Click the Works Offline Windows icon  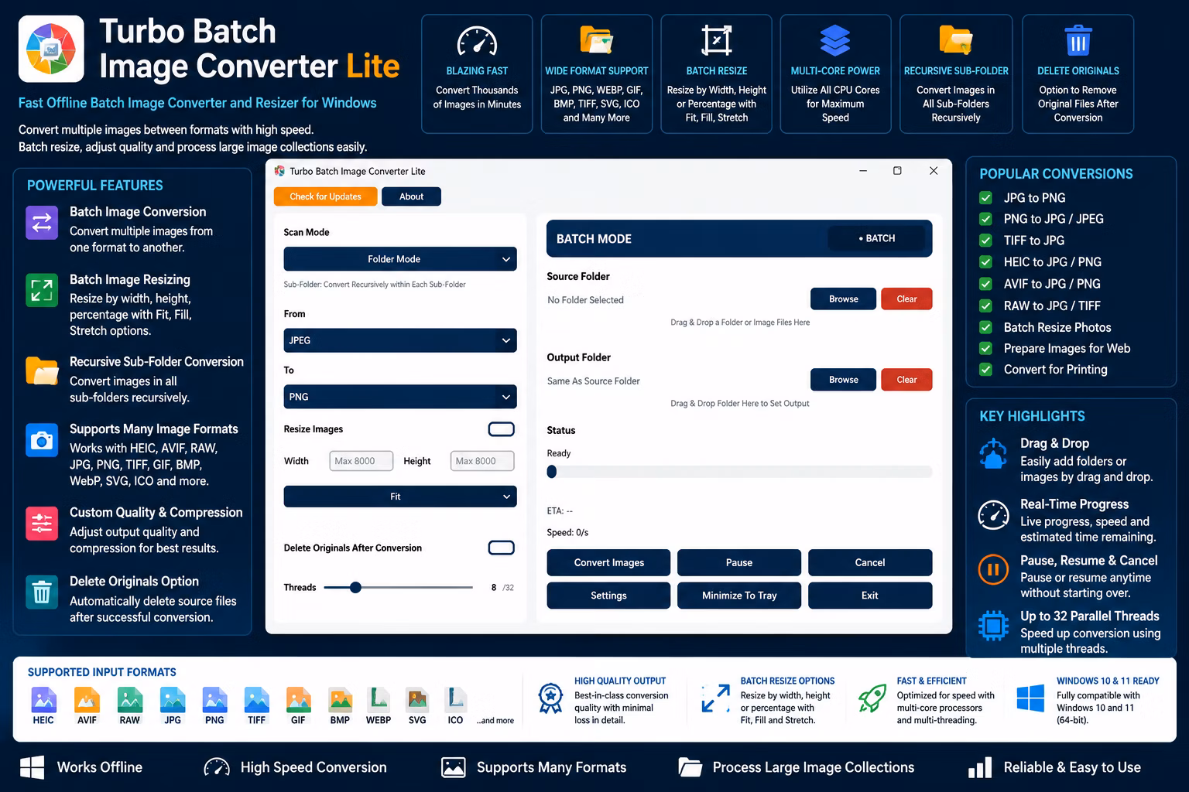click(x=32, y=767)
